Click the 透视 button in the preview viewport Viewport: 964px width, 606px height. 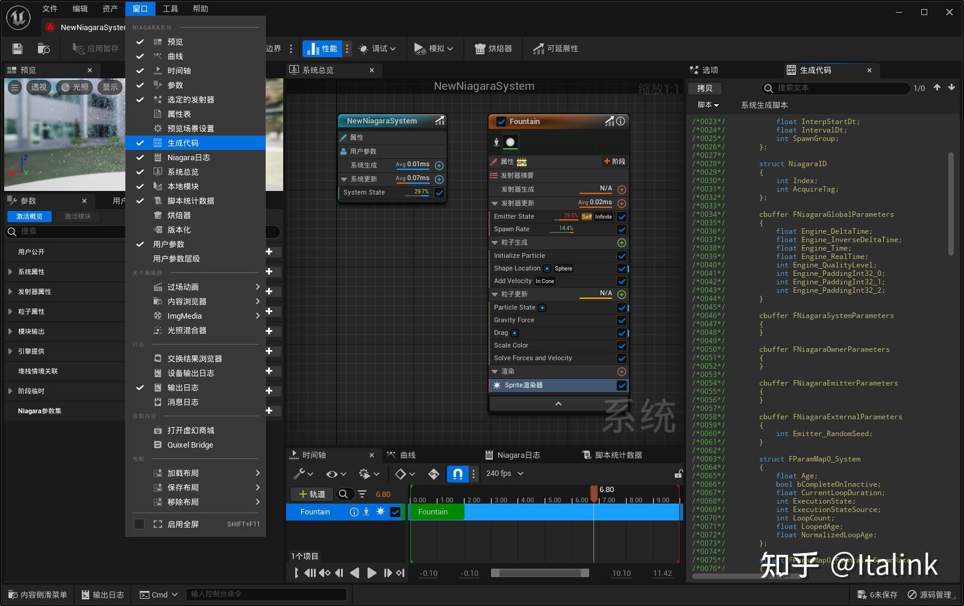pyautogui.click(x=39, y=87)
